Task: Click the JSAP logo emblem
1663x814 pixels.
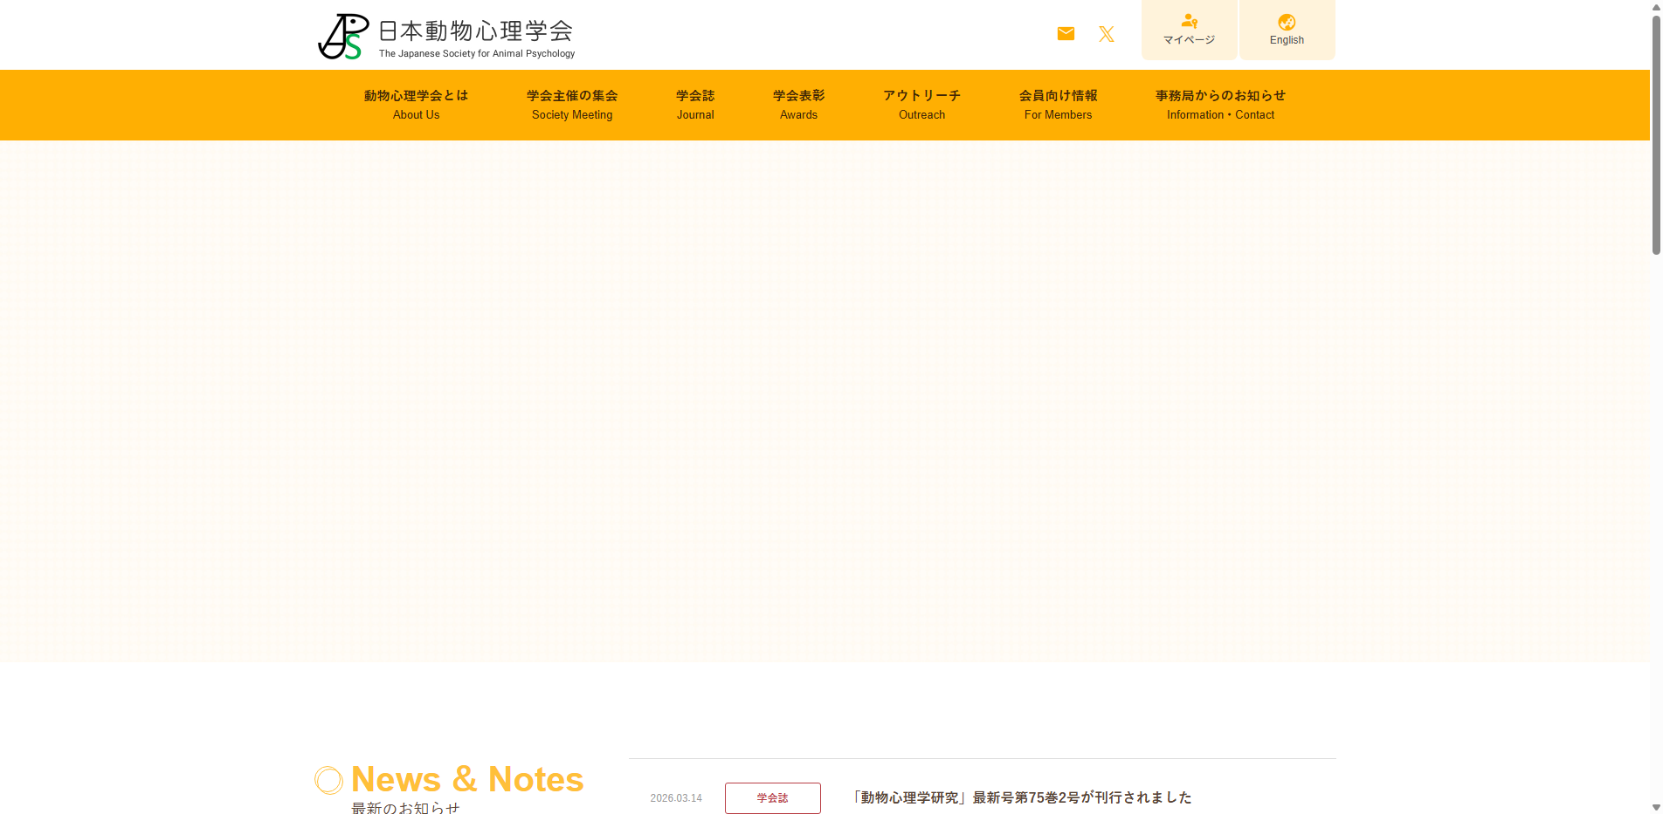Action: [342, 37]
